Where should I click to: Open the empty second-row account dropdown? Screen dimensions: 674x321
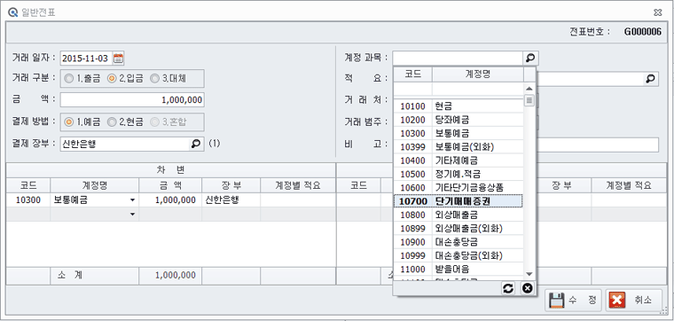pos(132,214)
